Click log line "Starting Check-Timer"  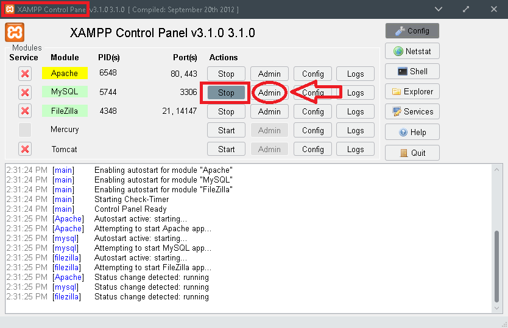coord(132,199)
